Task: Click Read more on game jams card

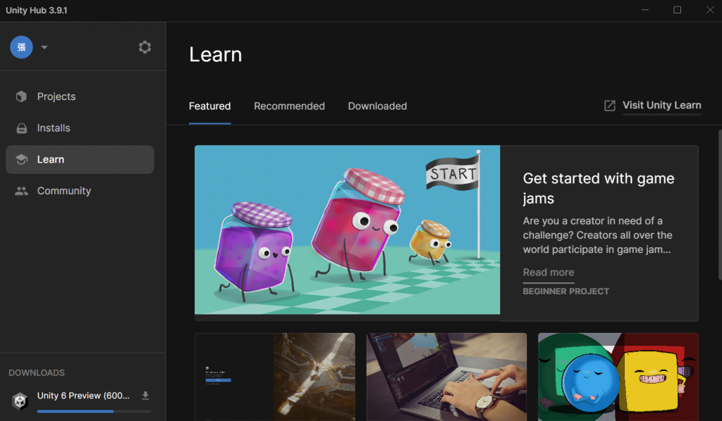Action: click(549, 272)
